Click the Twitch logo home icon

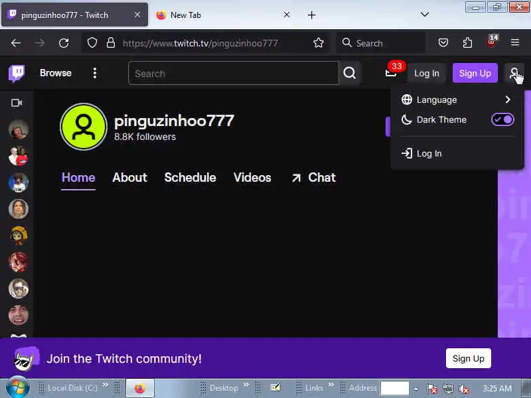pos(16,73)
